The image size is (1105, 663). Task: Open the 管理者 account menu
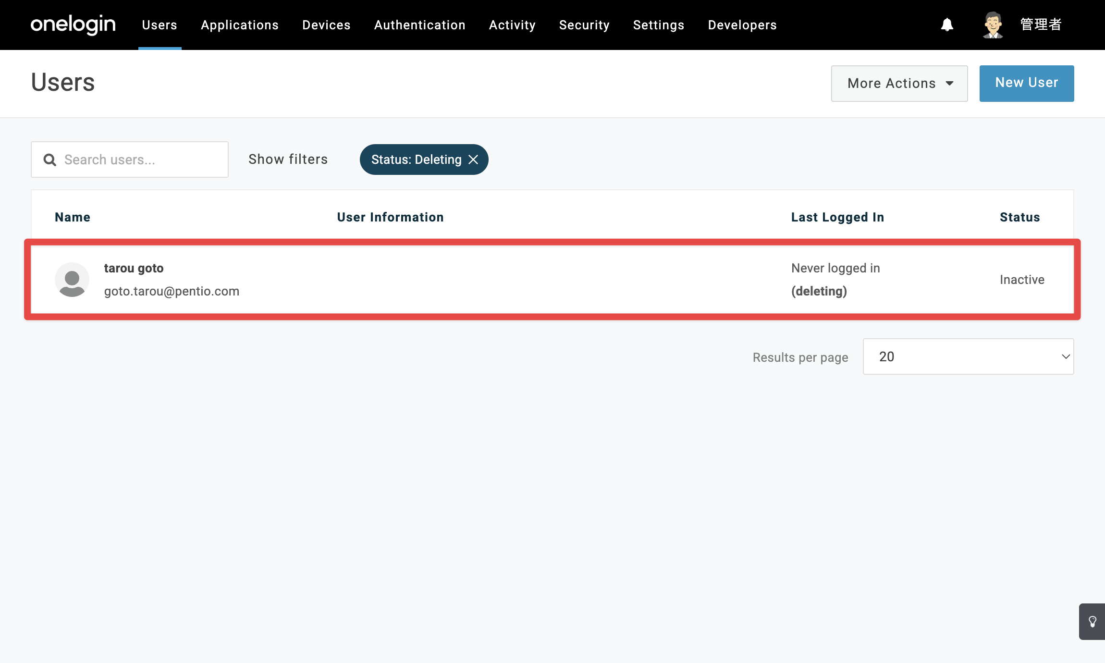(1041, 25)
